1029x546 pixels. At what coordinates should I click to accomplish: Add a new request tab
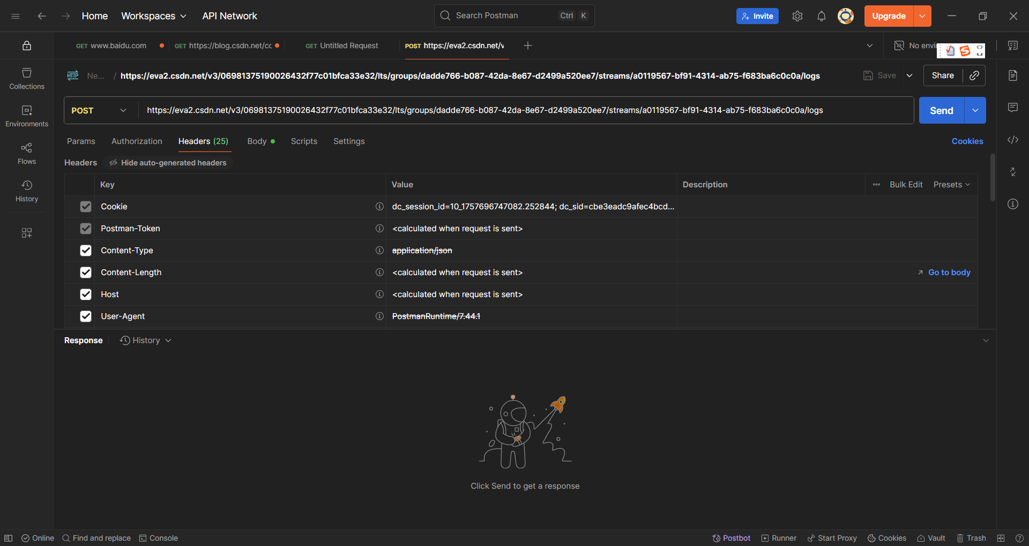tap(528, 45)
